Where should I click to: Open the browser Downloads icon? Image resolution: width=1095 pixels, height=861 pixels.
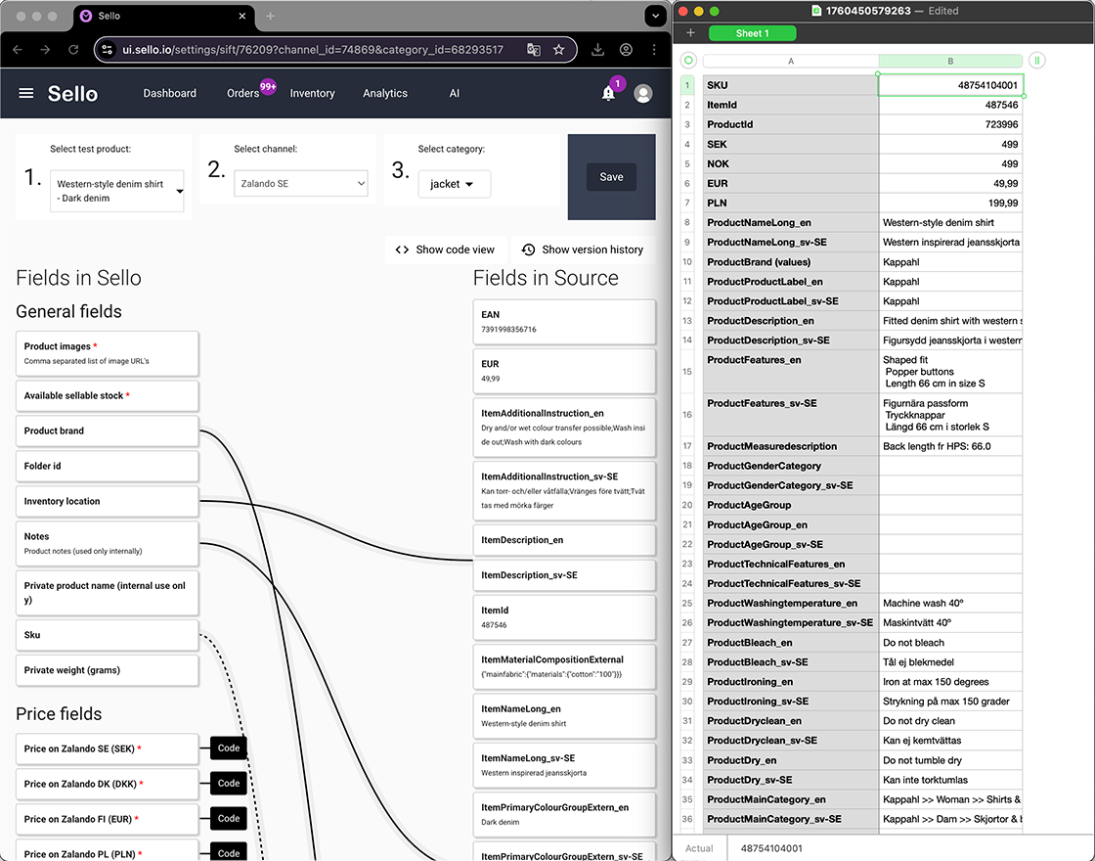click(x=596, y=49)
